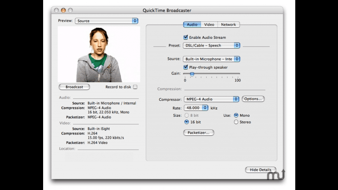Open the Packetizer settings button
This screenshot has height=190, width=338.
click(199, 133)
